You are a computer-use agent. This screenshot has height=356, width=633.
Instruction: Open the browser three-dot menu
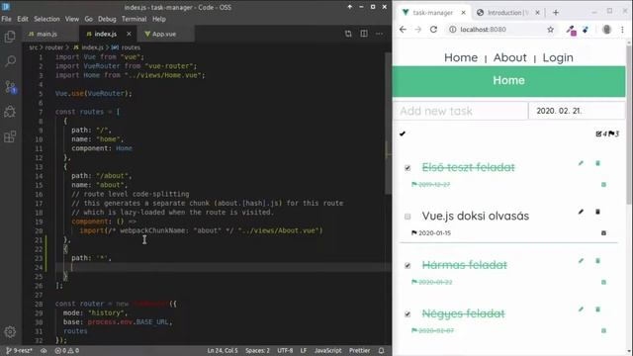622,30
